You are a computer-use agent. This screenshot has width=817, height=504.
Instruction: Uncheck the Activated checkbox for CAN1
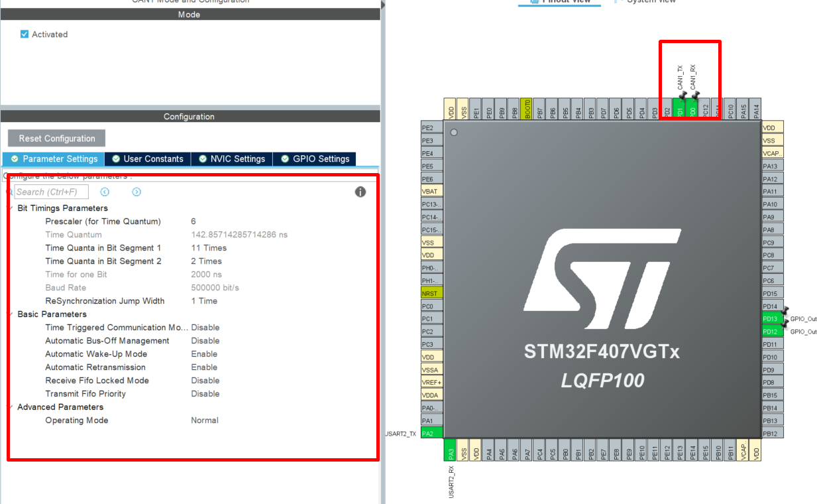tap(25, 34)
